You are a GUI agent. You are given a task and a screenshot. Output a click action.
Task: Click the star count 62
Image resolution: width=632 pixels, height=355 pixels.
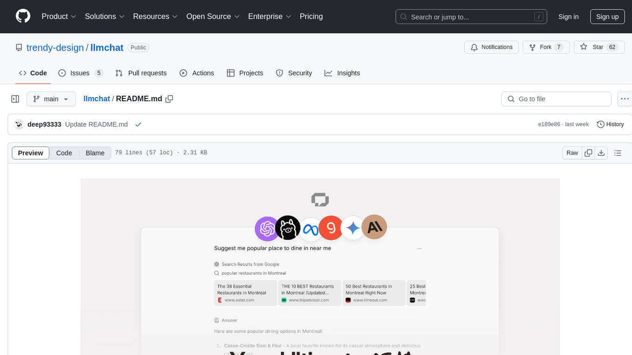click(612, 47)
